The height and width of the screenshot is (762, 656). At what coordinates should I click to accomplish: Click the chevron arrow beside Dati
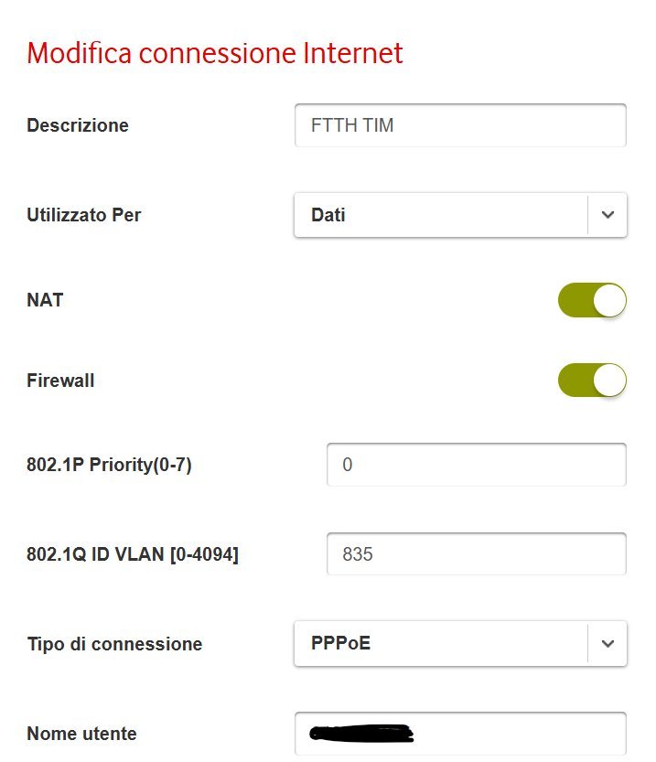pos(608,216)
